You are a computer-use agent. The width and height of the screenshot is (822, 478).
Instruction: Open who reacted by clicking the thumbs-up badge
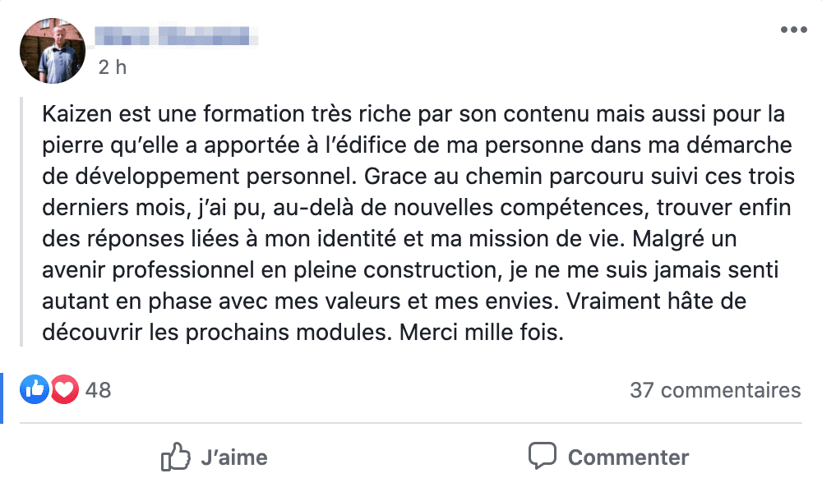34,389
